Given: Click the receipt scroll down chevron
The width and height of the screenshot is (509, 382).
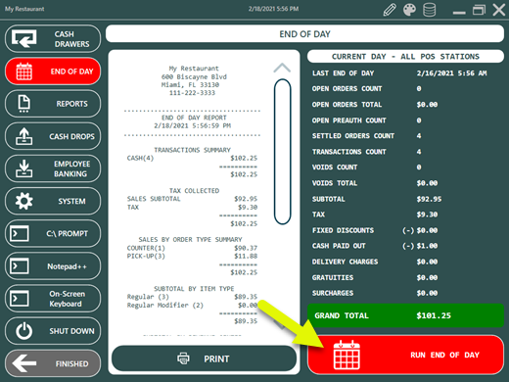Looking at the screenshot, I should [281, 325].
